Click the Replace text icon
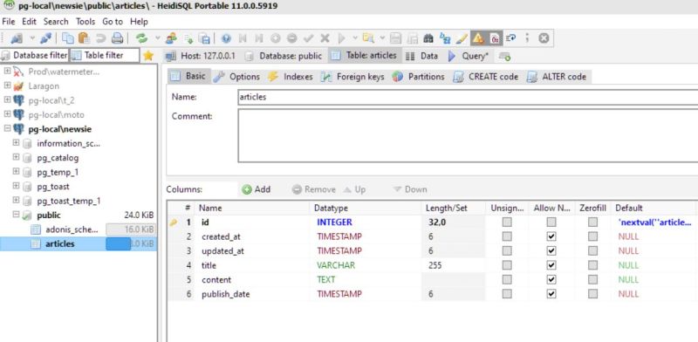 click(x=445, y=38)
